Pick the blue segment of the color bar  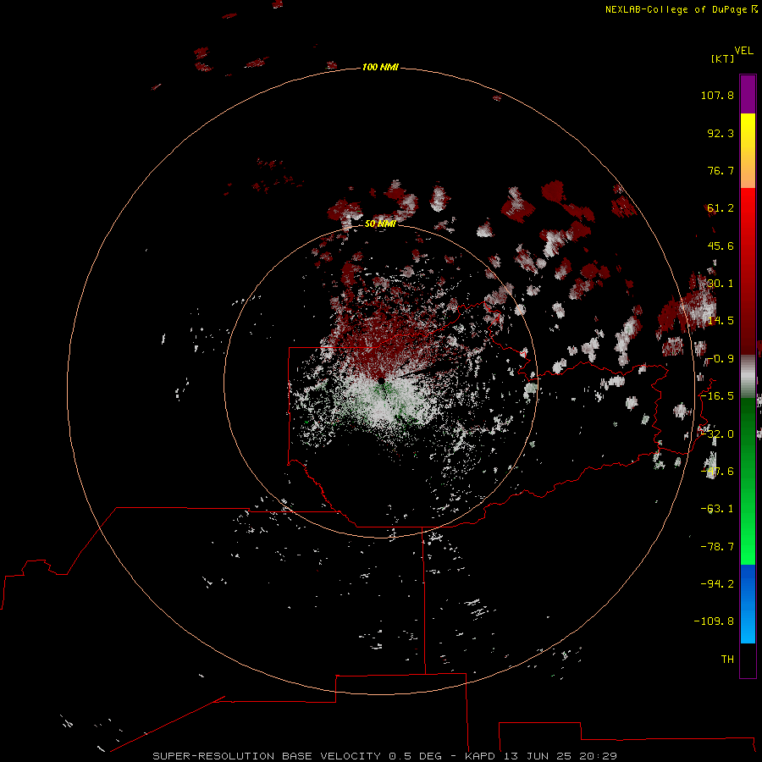[748, 604]
